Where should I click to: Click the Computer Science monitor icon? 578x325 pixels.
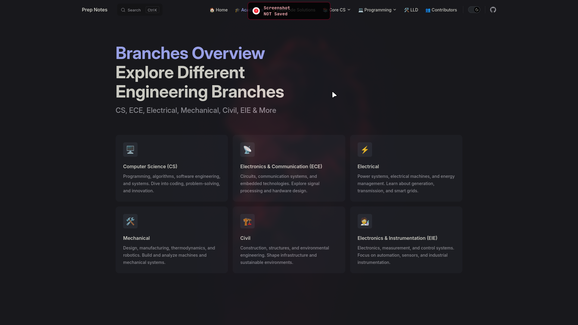[130, 150]
